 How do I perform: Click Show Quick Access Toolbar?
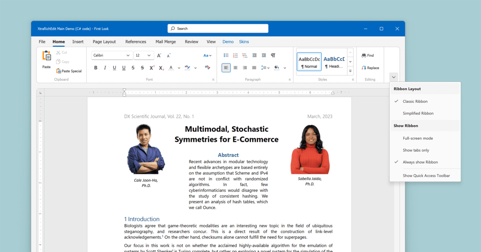pyautogui.click(x=426, y=175)
